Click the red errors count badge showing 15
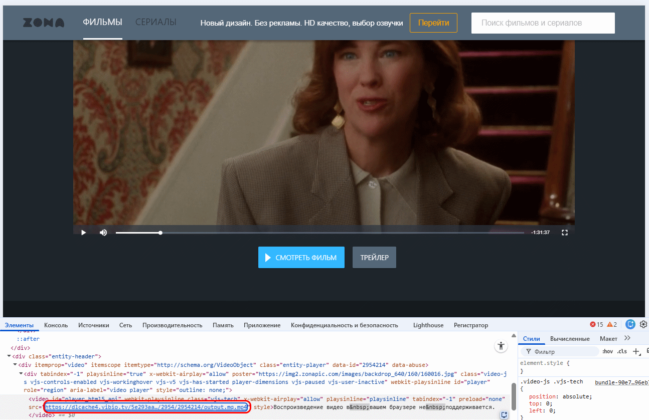 596,325
